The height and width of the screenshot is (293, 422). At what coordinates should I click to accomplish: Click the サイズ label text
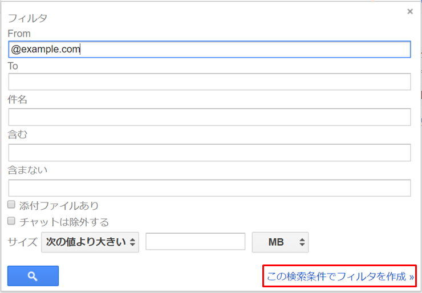point(23,242)
